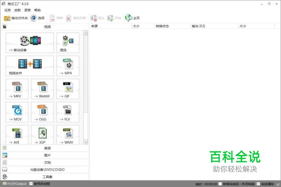Click the window resize grip in status bar
Image resolution: width=281 pixels, height=187 pixels.
[278, 184]
